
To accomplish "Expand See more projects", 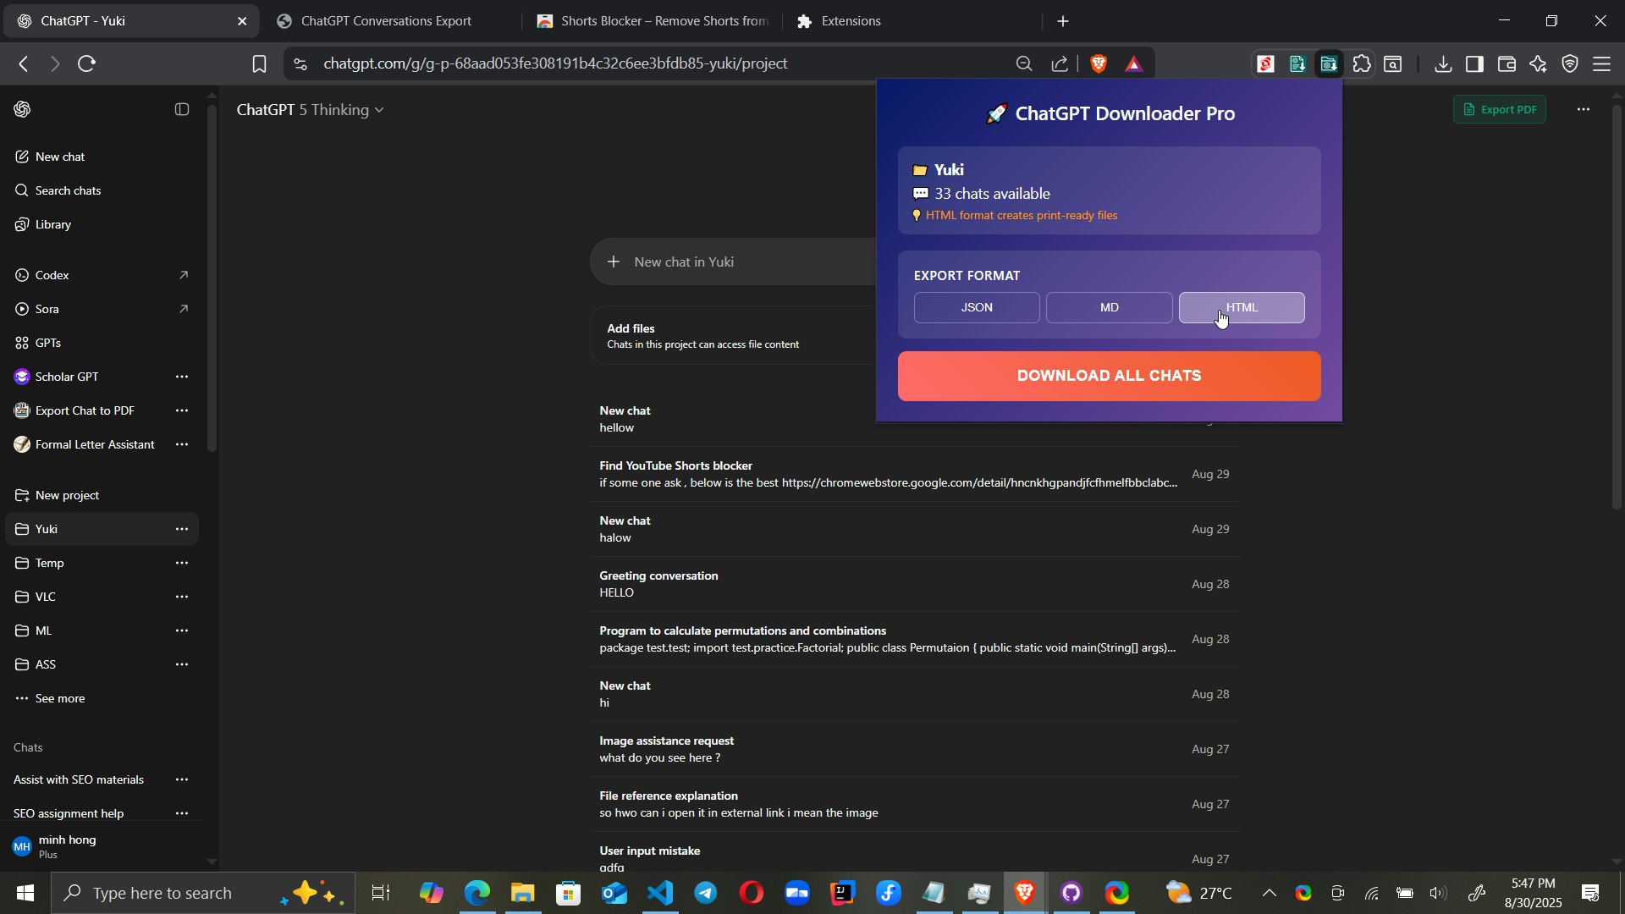I will 59,698.
